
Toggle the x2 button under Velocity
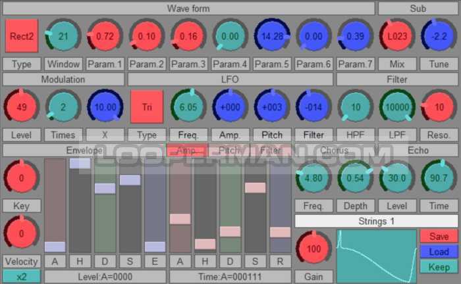click(21, 276)
